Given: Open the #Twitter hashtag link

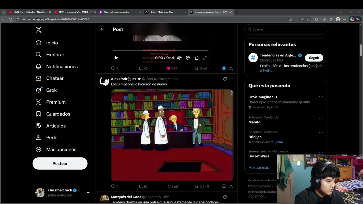Looking at the screenshot, I should click(267, 71).
